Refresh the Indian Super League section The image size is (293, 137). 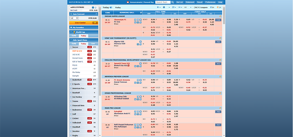tap(220, 16)
